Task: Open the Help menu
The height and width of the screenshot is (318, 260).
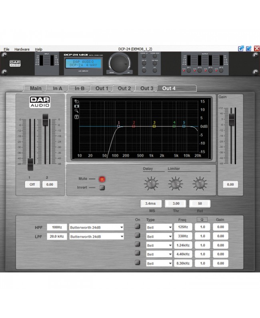Action: tap(38, 49)
